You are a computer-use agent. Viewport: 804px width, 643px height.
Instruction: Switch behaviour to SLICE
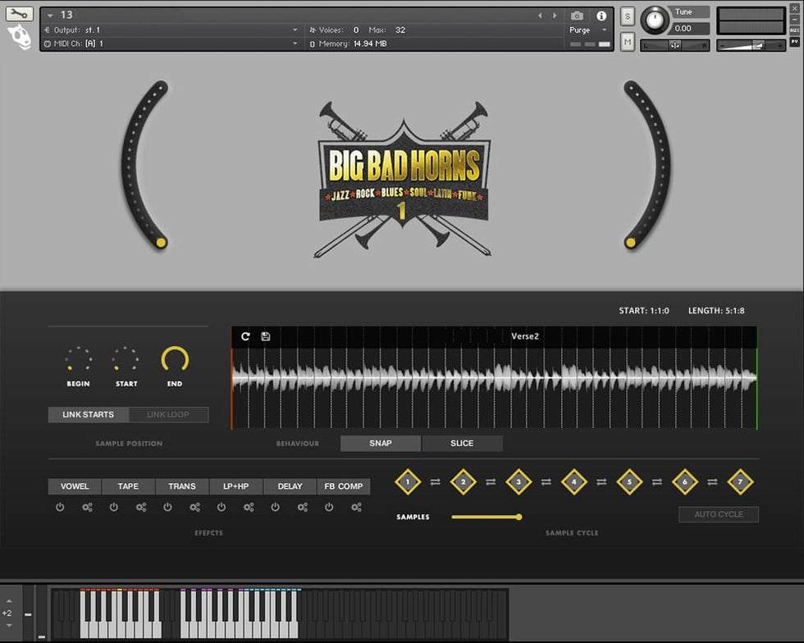462,444
